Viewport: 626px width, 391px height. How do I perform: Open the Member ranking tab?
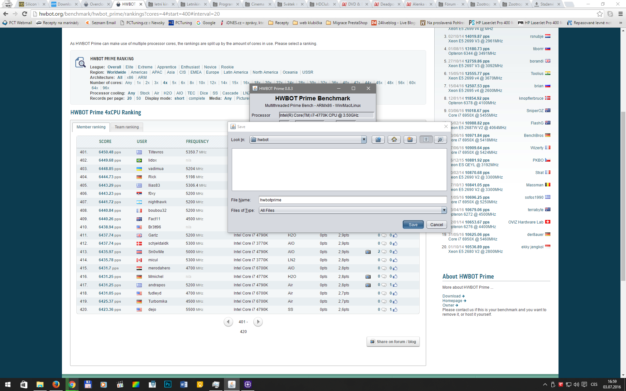91,127
